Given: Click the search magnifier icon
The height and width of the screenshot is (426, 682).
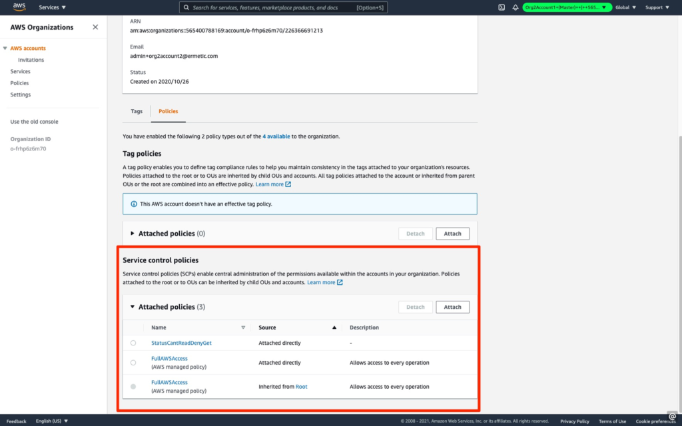Looking at the screenshot, I should 186,7.
